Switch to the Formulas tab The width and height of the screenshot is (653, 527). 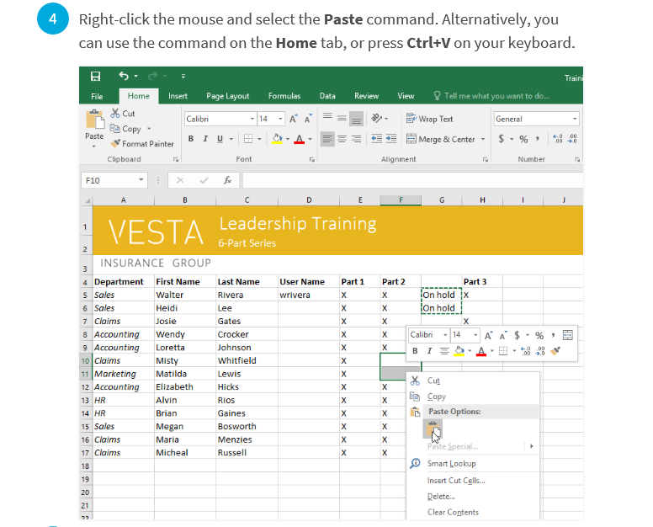(x=284, y=96)
